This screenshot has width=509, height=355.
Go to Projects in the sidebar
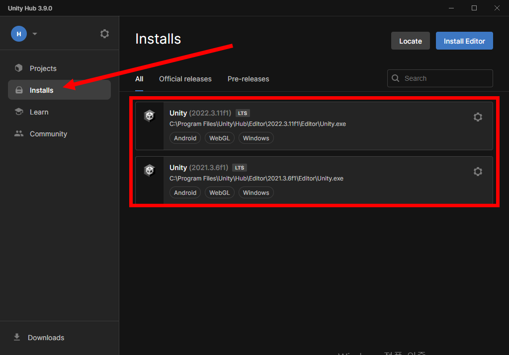pyautogui.click(x=60, y=68)
